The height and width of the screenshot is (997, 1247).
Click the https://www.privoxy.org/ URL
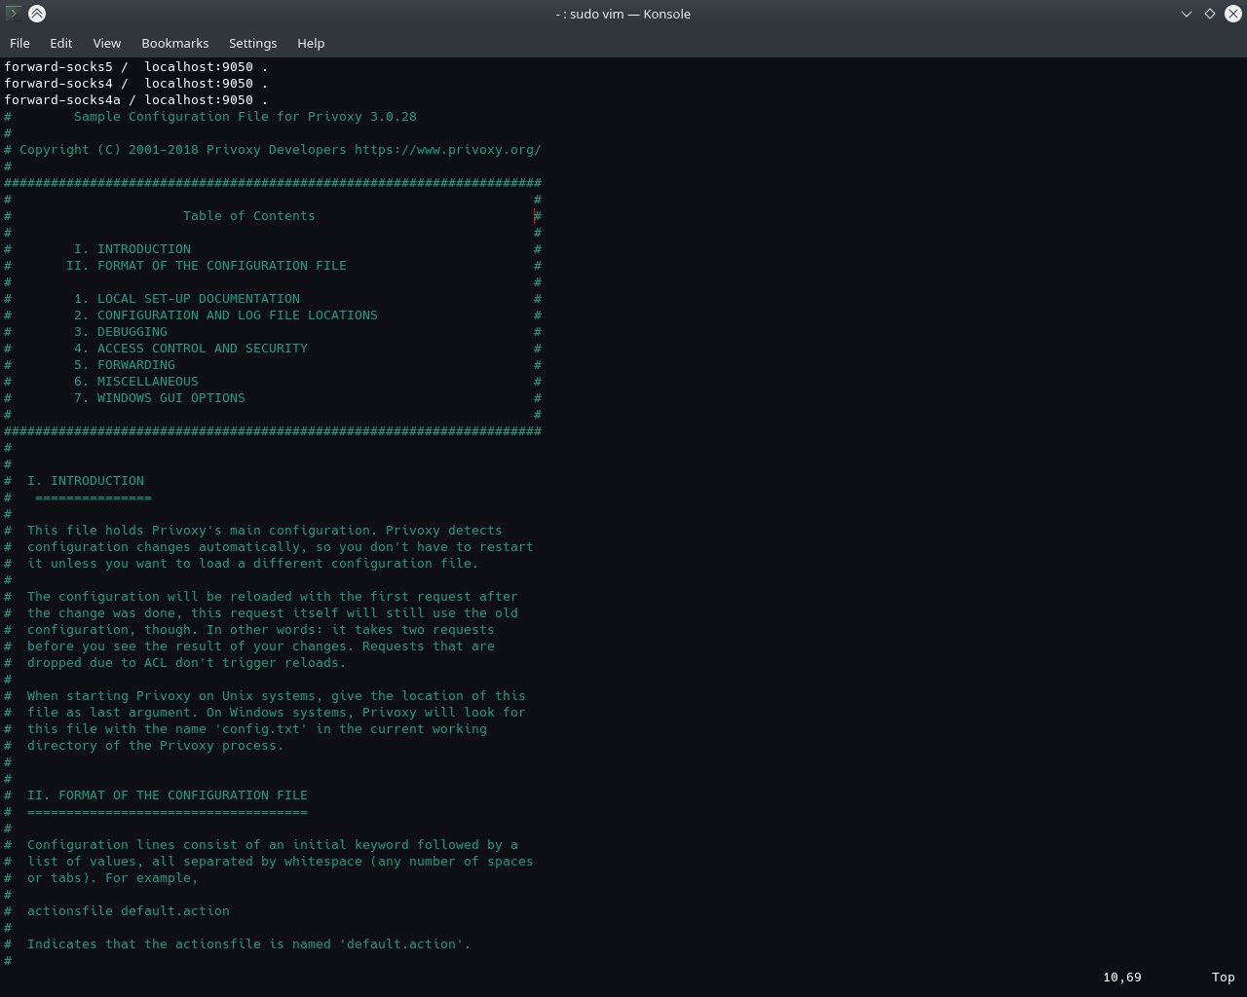pos(448,150)
